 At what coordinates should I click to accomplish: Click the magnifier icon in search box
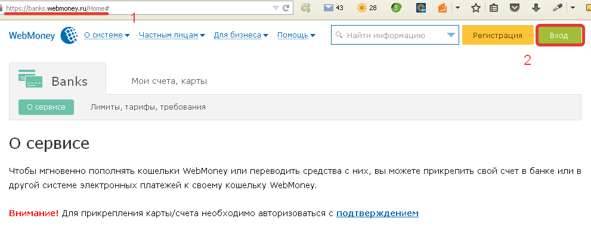click(x=339, y=35)
